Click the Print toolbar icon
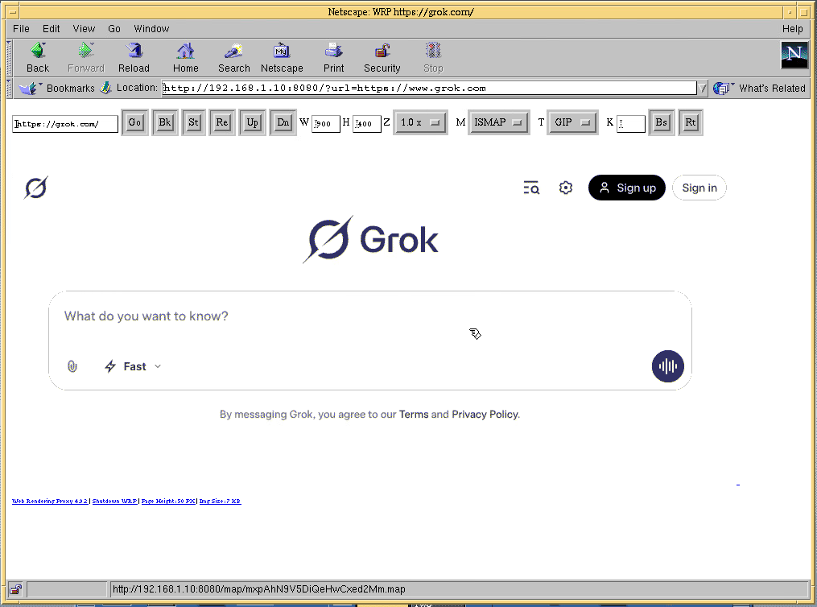This screenshot has width=817, height=607. point(333,52)
